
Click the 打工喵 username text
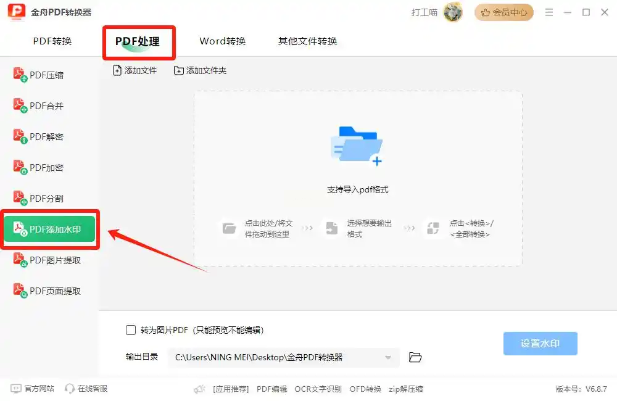point(424,12)
